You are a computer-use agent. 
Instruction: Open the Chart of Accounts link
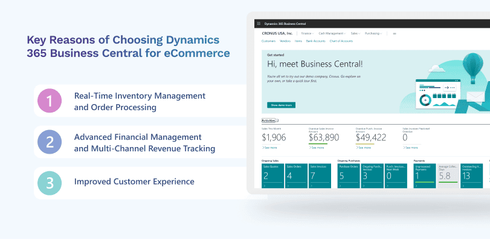(x=341, y=41)
